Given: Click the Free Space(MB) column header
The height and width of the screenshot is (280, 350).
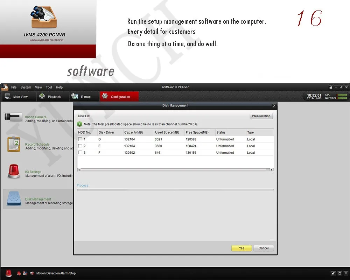Looking at the screenshot, I should 200,132.
